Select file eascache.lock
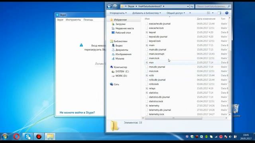Viewport: 255px width, 143px height. point(156,28)
